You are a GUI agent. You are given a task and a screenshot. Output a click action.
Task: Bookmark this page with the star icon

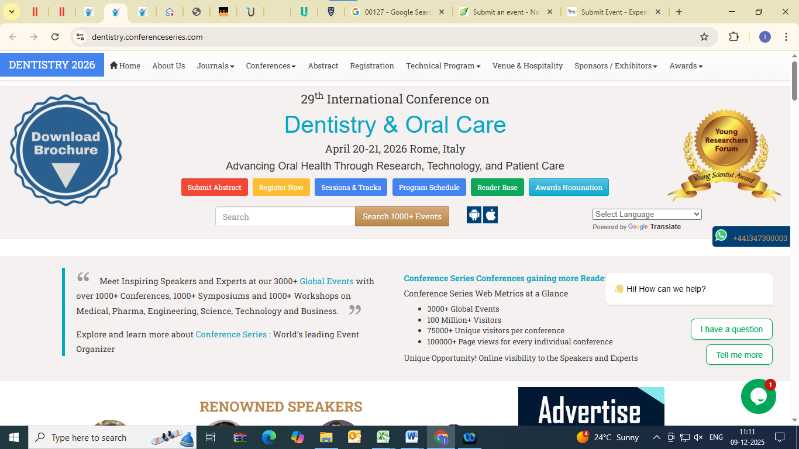tap(704, 37)
